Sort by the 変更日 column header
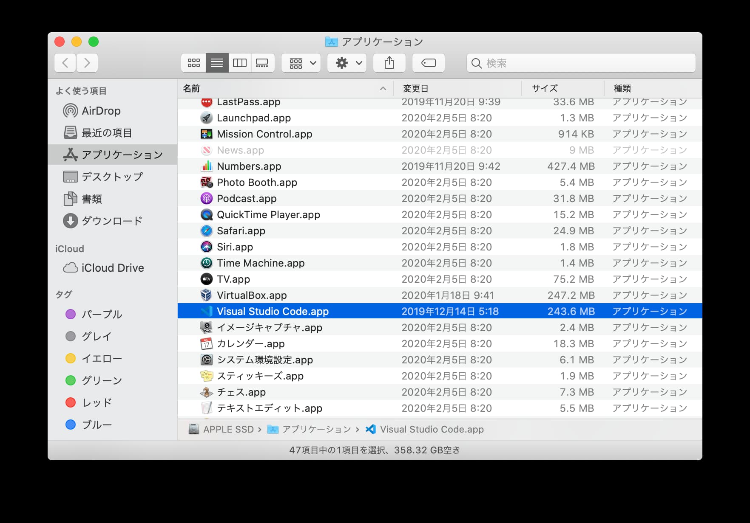 coord(457,88)
